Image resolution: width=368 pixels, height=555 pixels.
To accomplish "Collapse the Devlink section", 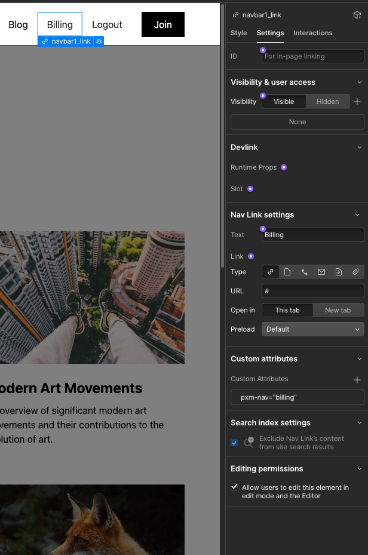I will (x=360, y=147).
